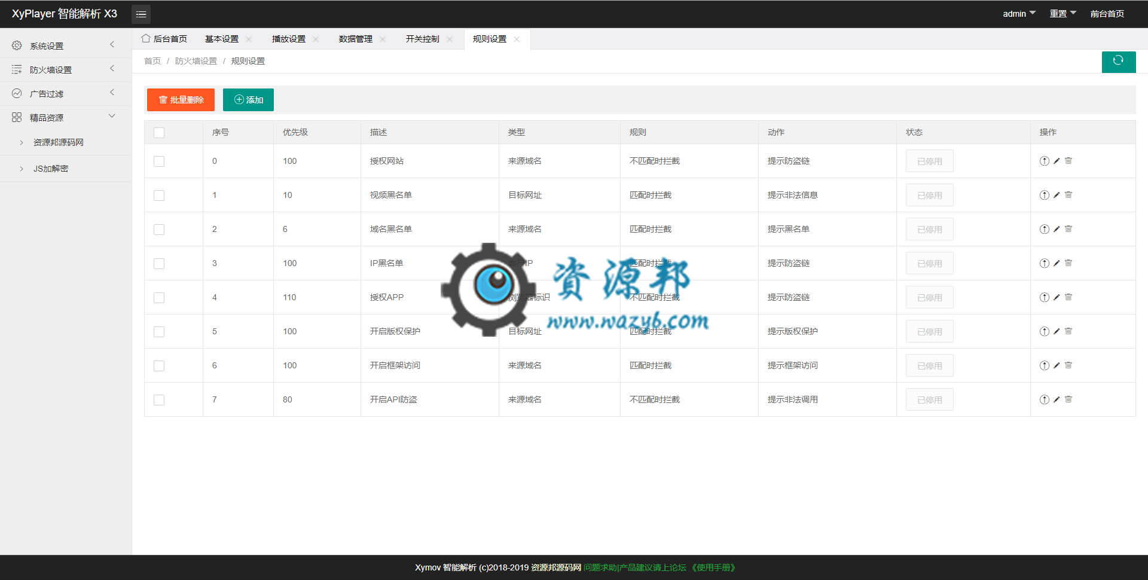This screenshot has height=580, width=1148.
Task: Check the 开启框架访问 row checkbox
Action: click(159, 366)
